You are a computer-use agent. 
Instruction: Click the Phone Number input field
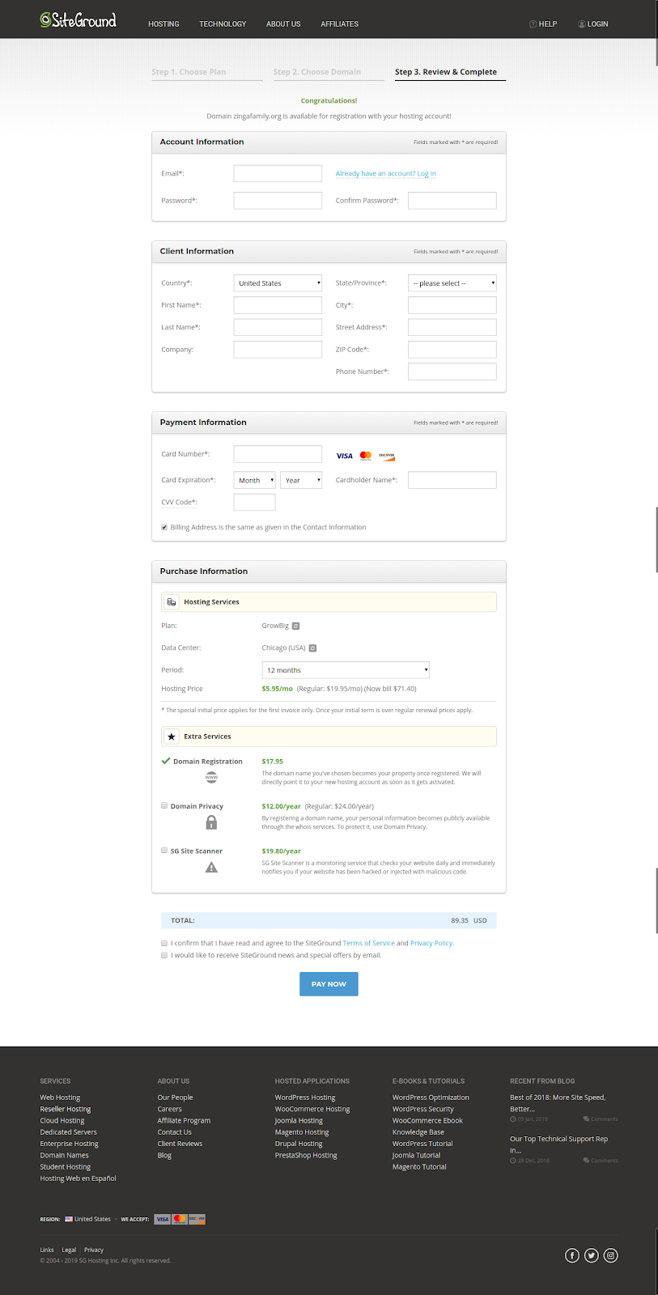pyautogui.click(x=452, y=372)
